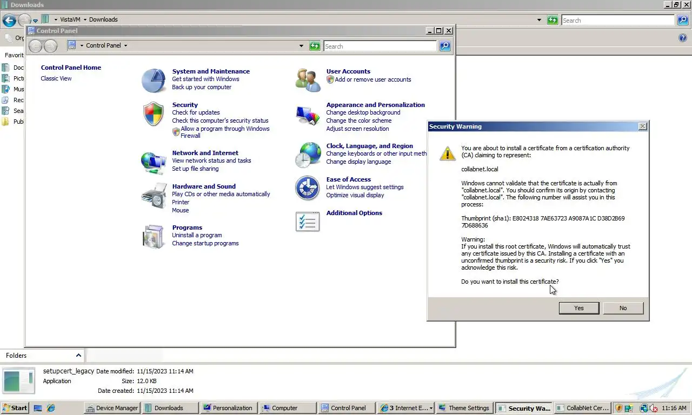The height and width of the screenshot is (415, 692).
Task: Open Uninstall a program link
Action: pos(197,235)
